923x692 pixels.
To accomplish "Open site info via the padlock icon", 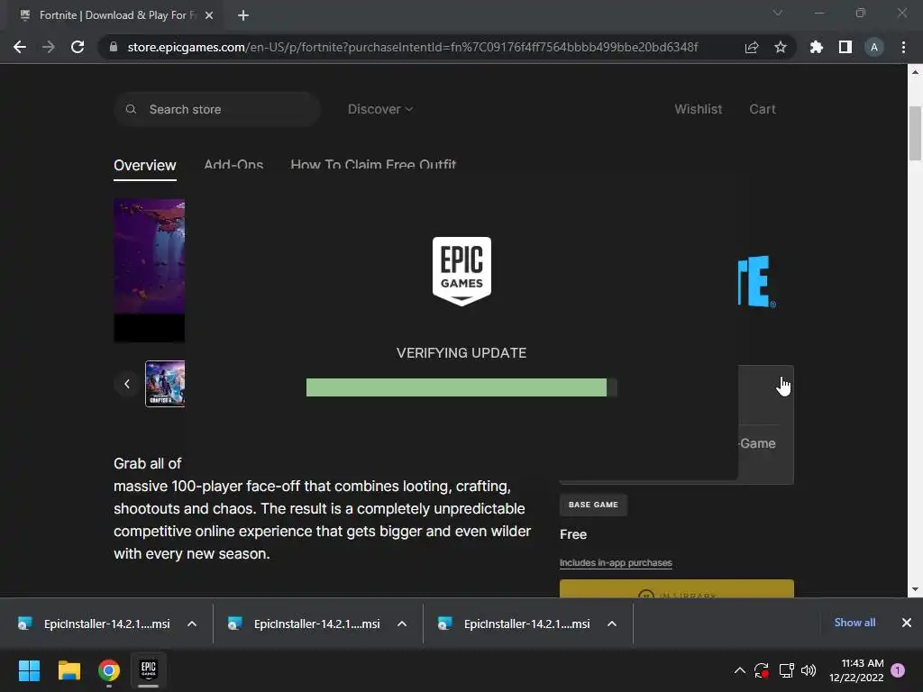I will [x=114, y=47].
